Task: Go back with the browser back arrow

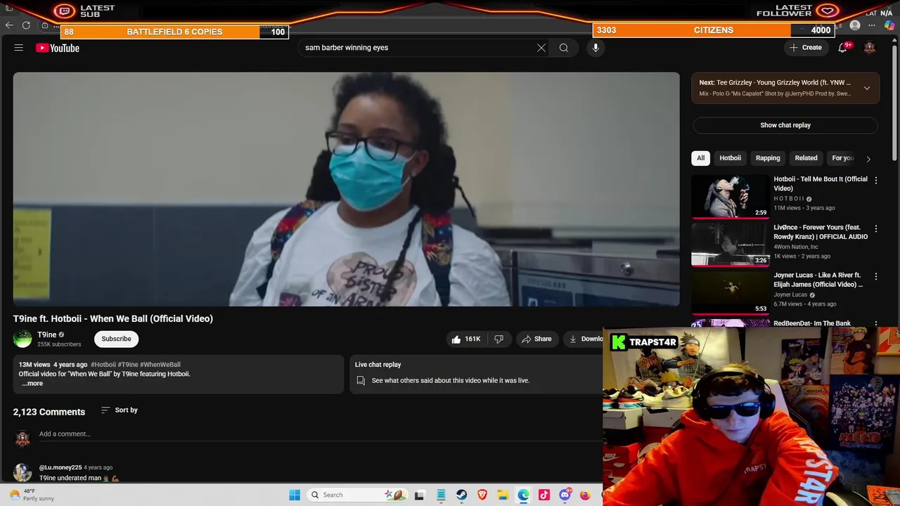Action: tap(9, 25)
